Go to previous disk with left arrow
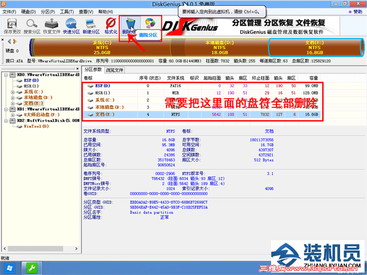The height and width of the screenshot is (275, 367). (x=9, y=42)
